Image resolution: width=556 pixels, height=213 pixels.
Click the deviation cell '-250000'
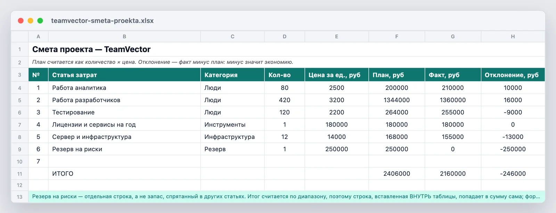pyautogui.click(x=513, y=149)
